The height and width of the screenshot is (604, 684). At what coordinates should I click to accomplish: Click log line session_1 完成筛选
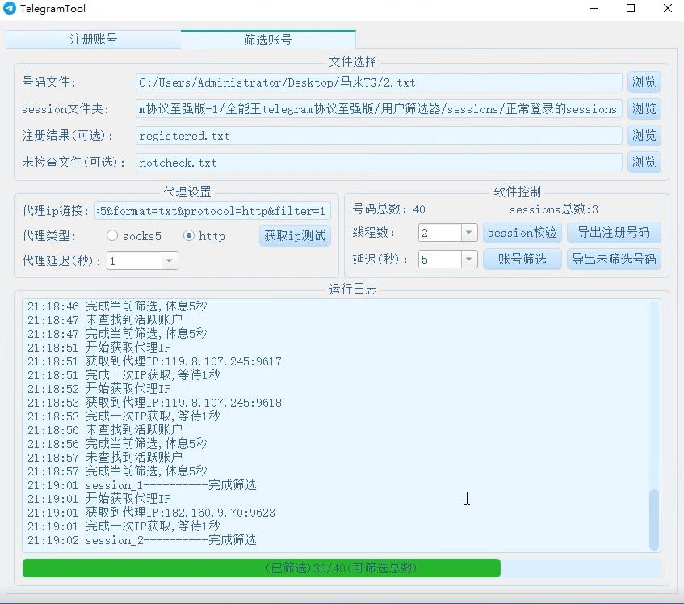142,485
